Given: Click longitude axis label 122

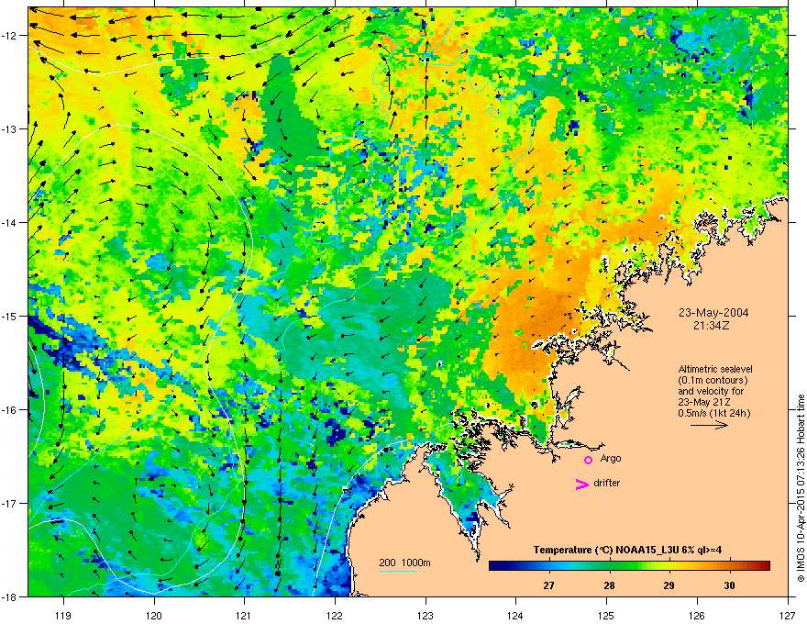Looking at the screenshot, I should tap(335, 615).
